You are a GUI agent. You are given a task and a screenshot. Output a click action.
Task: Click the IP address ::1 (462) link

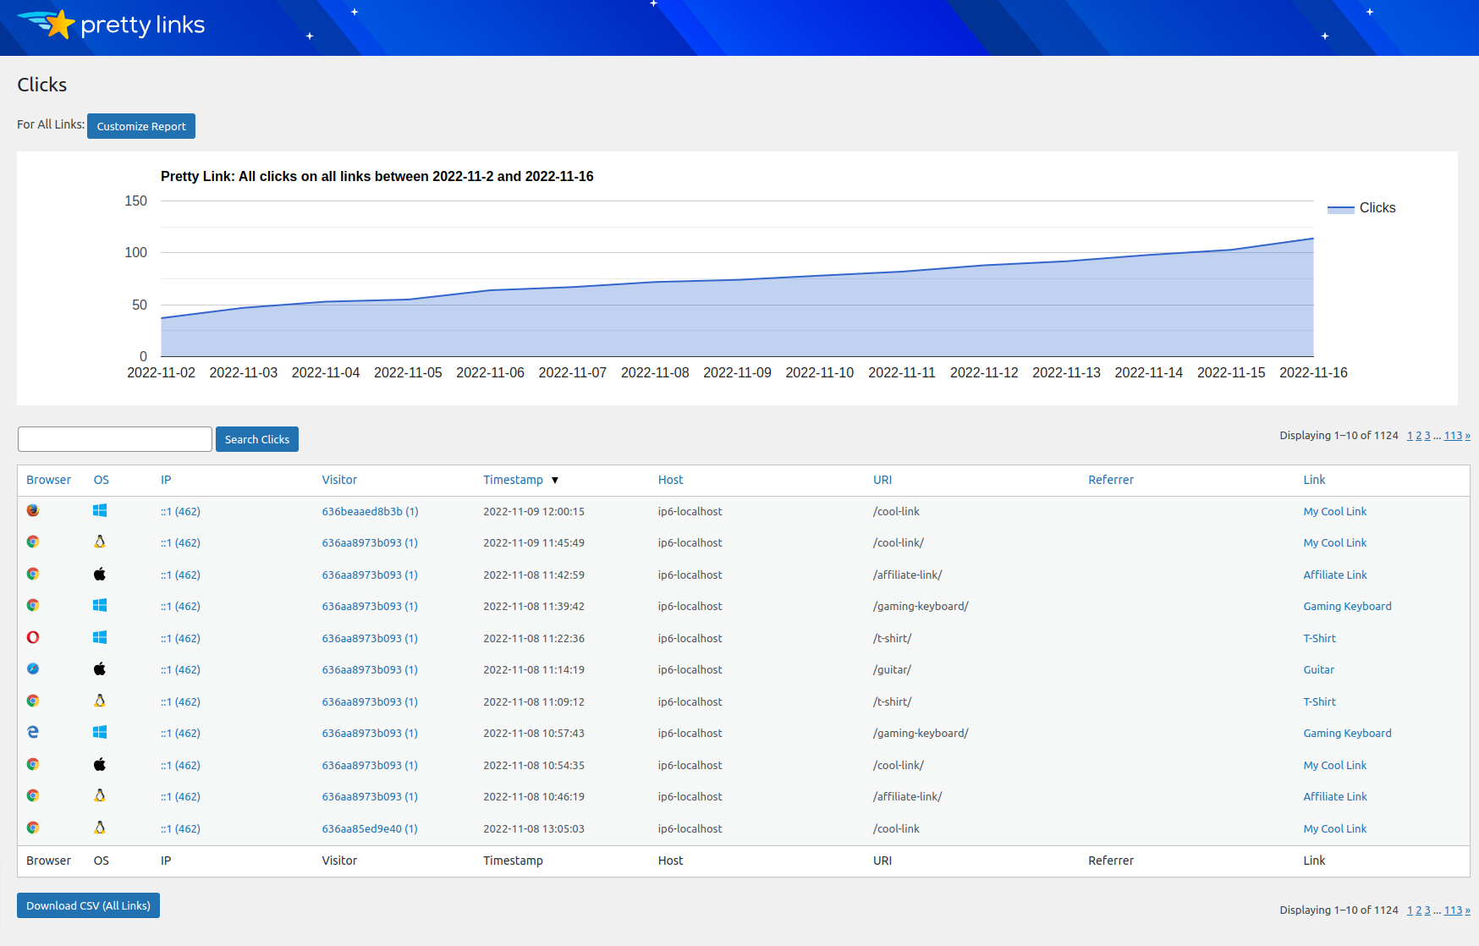click(x=180, y=510)
